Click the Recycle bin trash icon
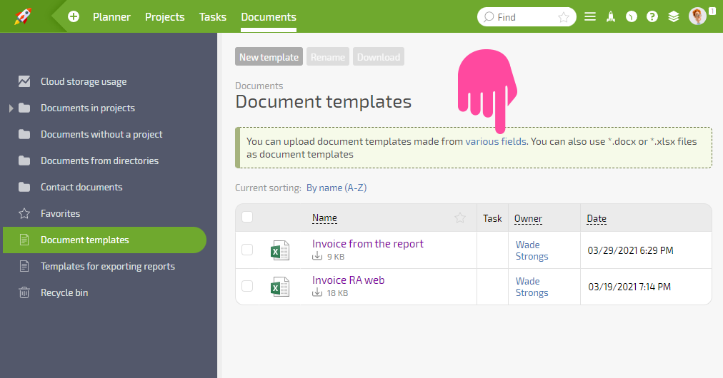The width and height of the screenshot is (723, 378). pos(24,293)
